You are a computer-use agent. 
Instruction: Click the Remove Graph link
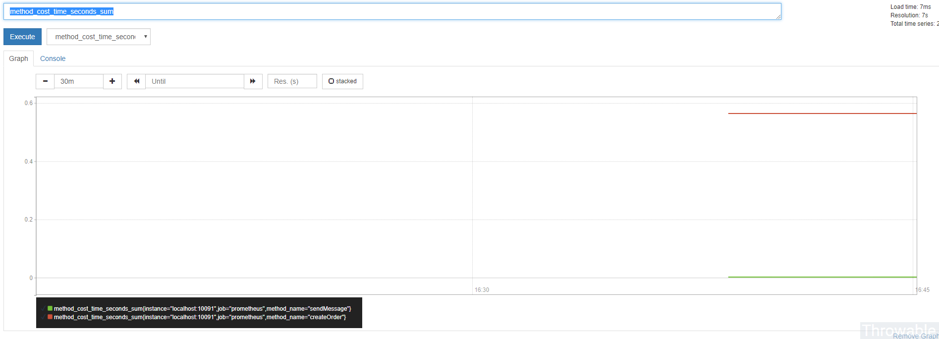tap(916, 336)
